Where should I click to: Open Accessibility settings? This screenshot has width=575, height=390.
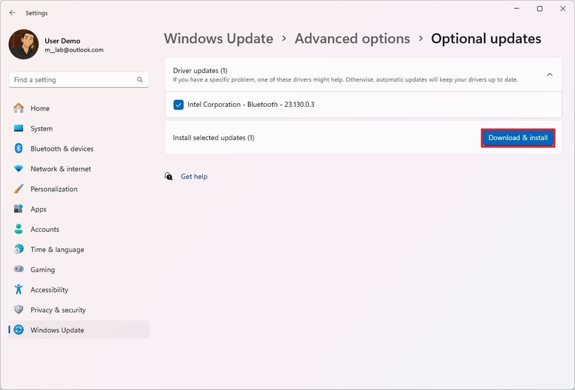tap(49, 290)
